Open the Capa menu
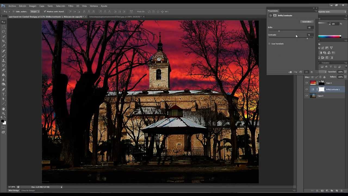Image resolution: width=348 pixels, height=196 pixels. [42, 6]
